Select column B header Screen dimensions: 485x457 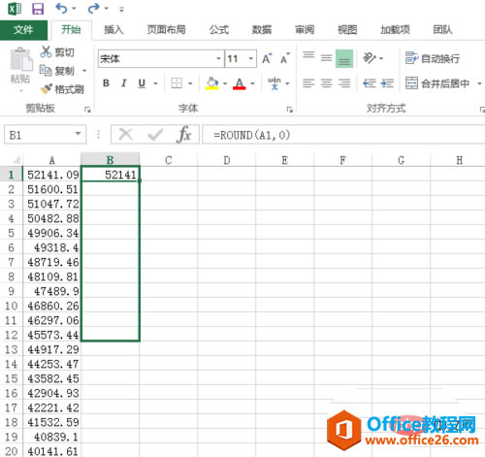(x=111, y=160)
